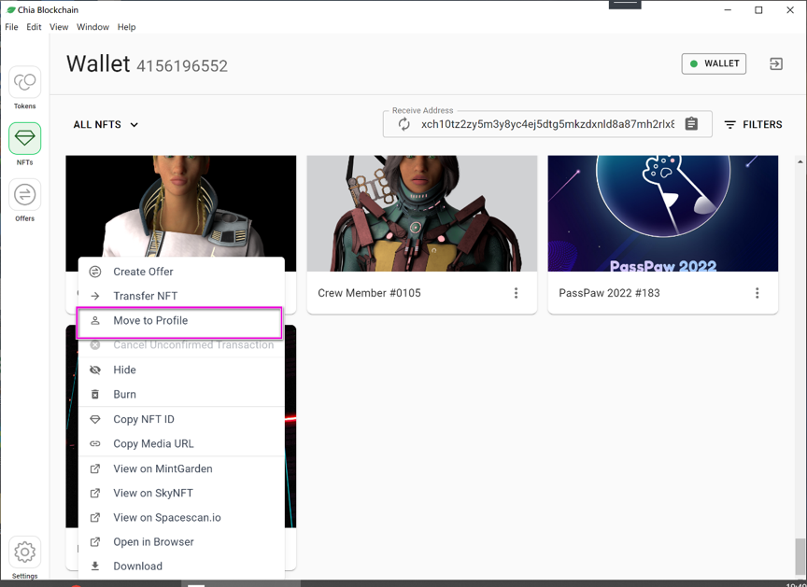The width and height of the screenshot is (807, 587).
Task: Click the wallet fingerprint 4156196552
Action: pos(182,66)
